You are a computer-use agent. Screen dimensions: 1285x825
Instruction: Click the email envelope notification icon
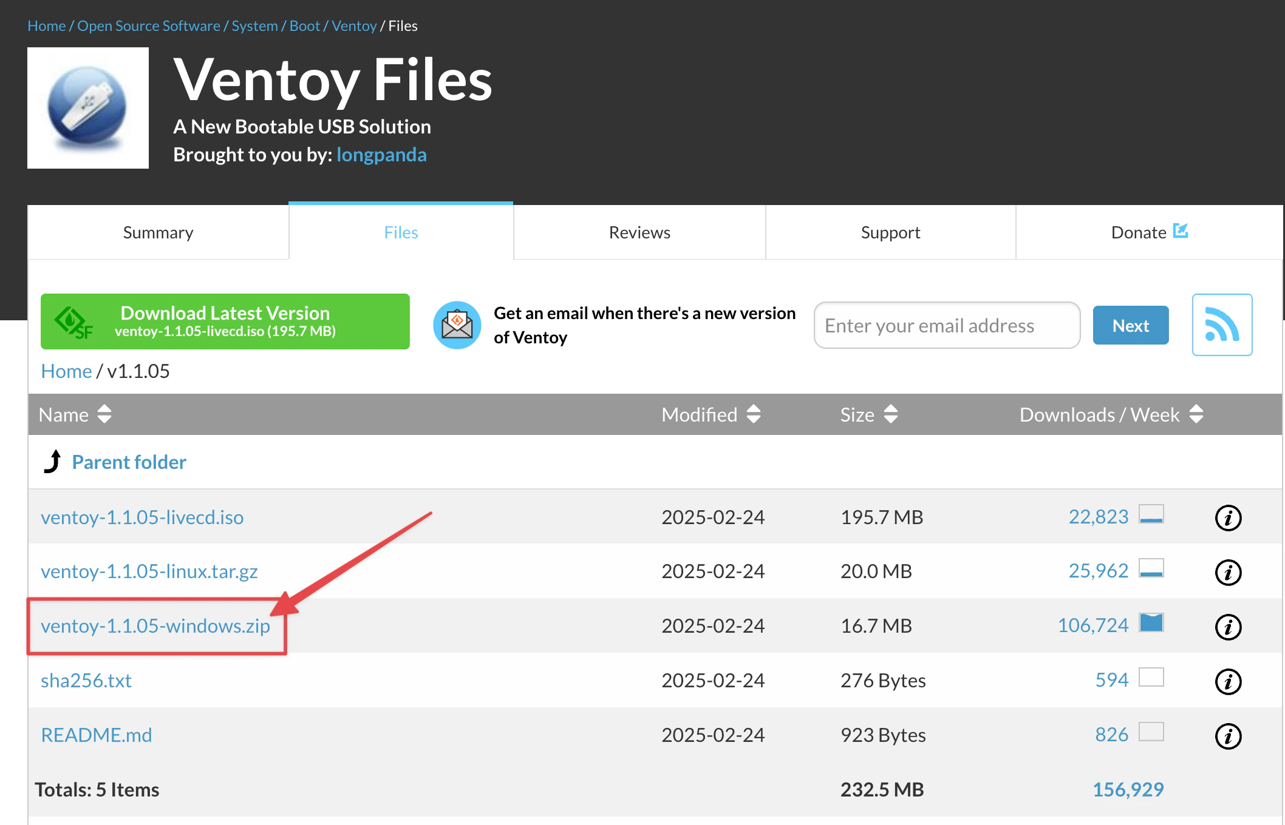coord(457,325)
